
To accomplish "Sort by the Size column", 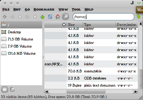I will point(75,25).
